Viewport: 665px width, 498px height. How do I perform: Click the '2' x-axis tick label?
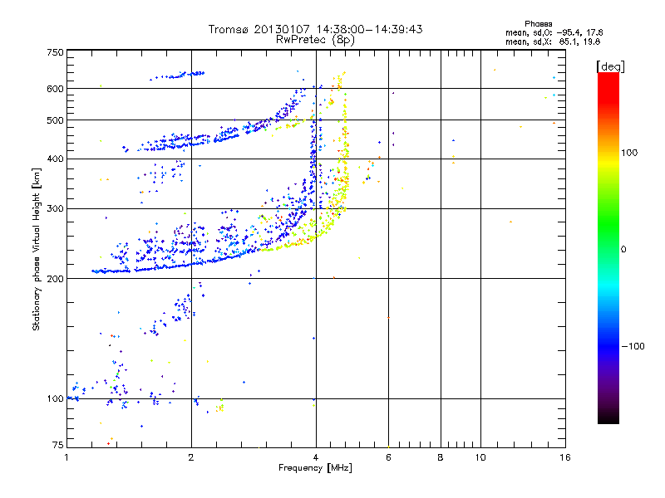191,457
